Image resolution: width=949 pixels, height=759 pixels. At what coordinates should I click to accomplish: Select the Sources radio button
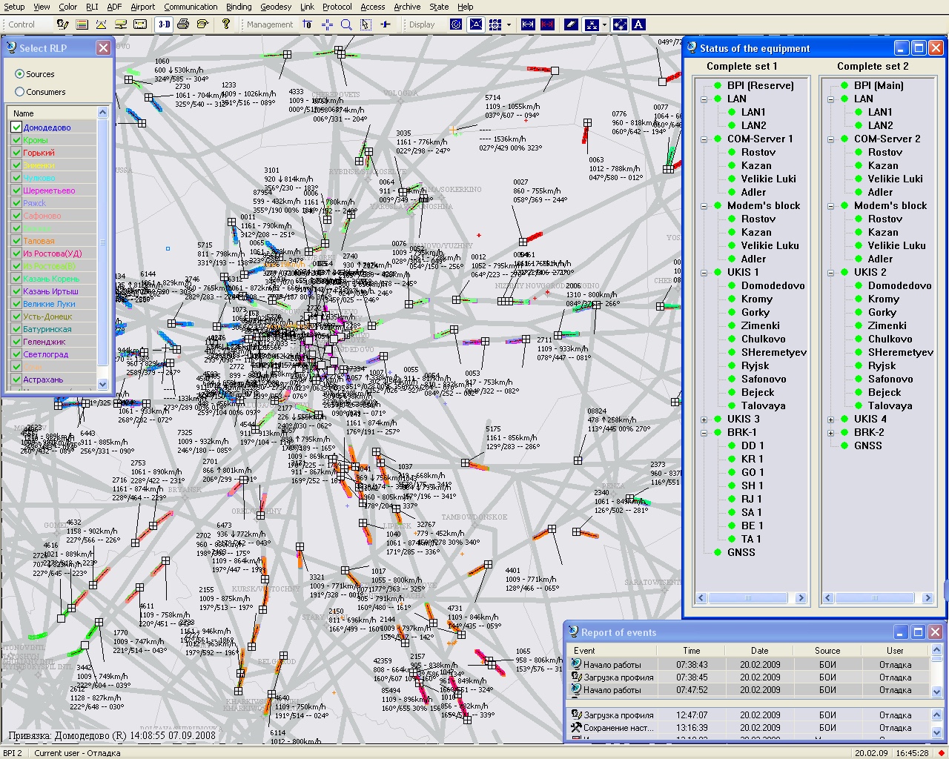click(20, 74)
